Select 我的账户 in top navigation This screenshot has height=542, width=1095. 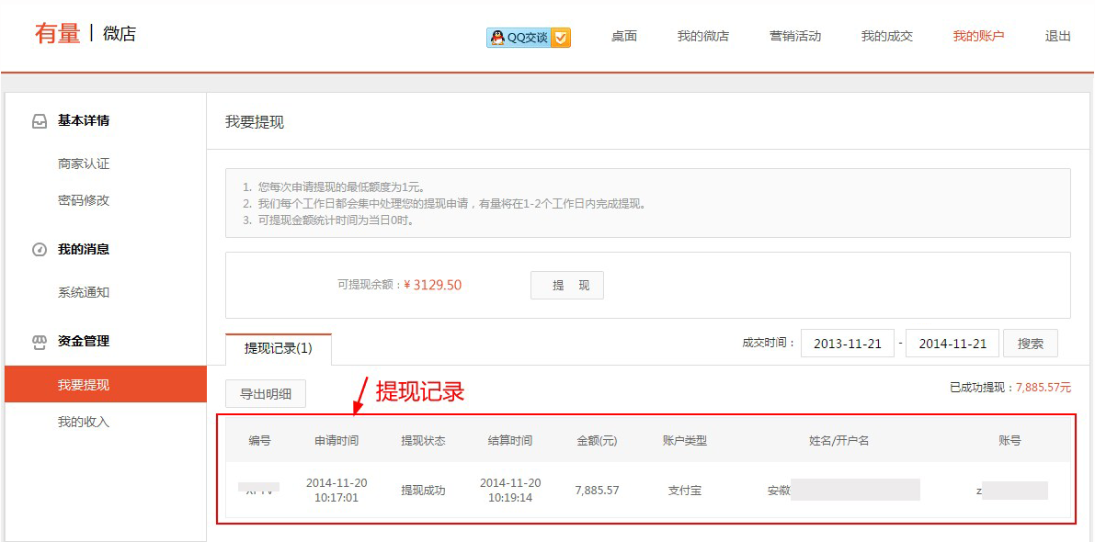pos(979,36)
